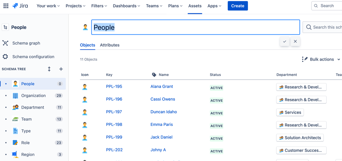This screenshot has height=161, width=342.
Task: Click the Schema configuration gear icon
Action: click(5, 57)
